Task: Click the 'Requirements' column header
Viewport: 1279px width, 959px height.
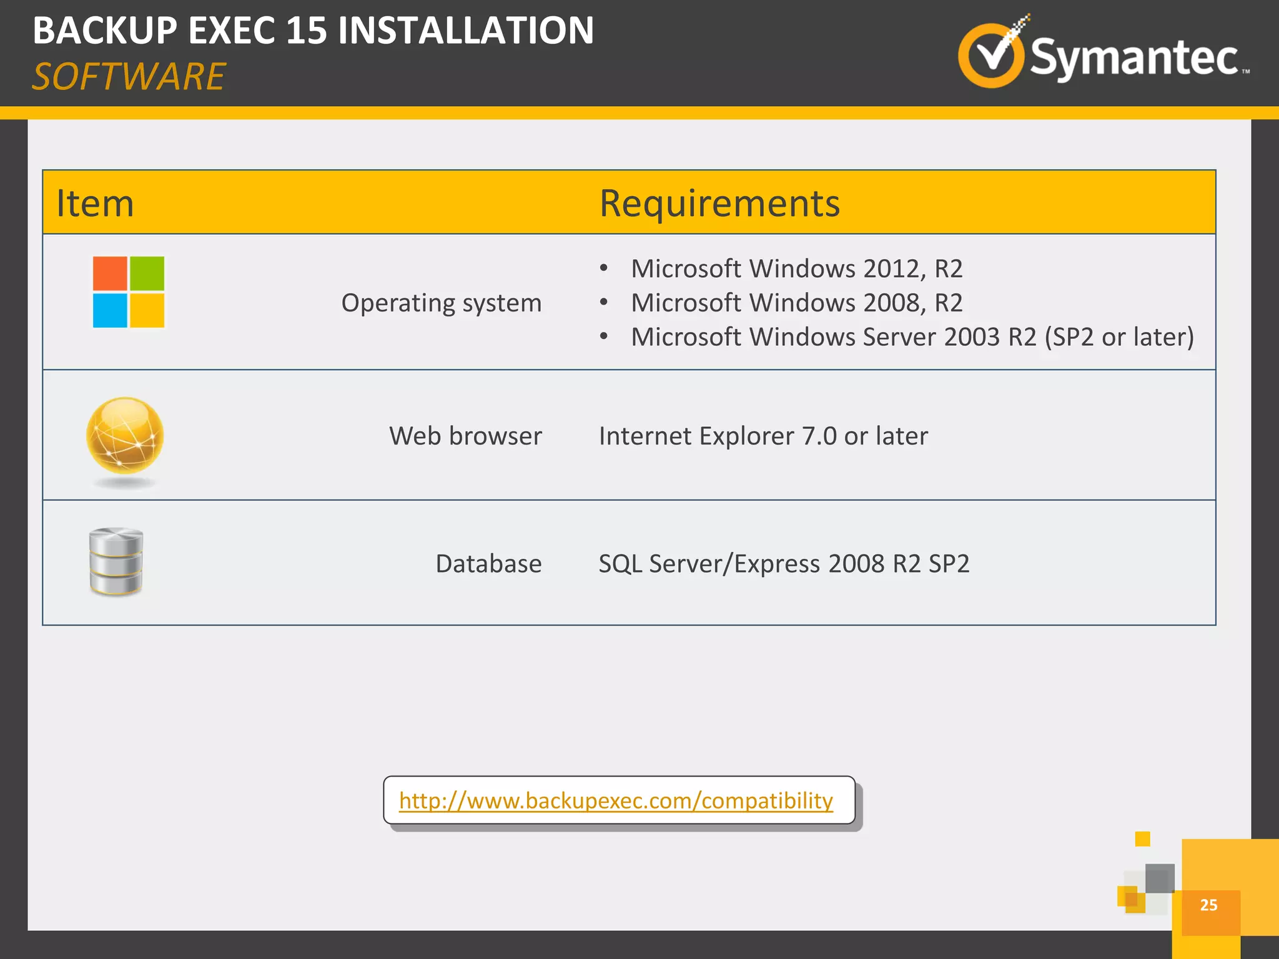Action: click(x=719, y=204)
